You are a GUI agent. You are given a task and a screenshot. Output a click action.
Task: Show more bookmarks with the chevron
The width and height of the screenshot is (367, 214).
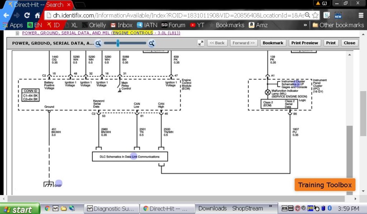pyautogui.click(x=305, y=25)
